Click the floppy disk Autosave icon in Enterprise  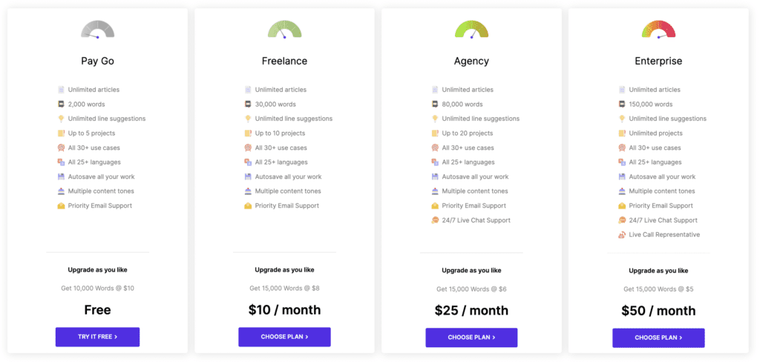pos(622,177)
